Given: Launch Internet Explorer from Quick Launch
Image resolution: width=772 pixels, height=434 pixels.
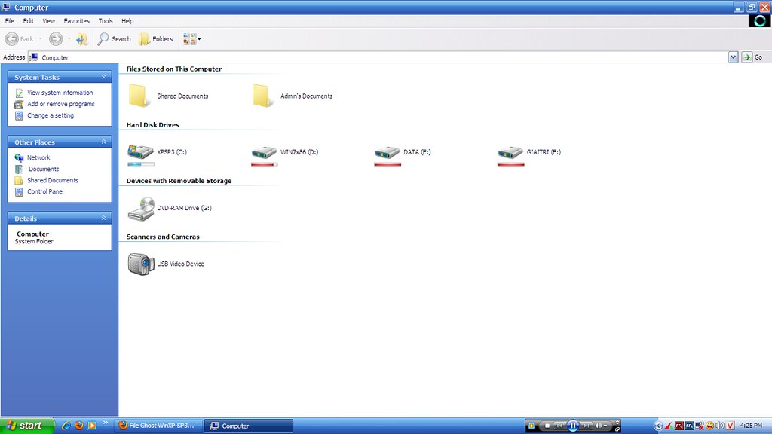Looking at the screenshot, I should pos(66,426).
